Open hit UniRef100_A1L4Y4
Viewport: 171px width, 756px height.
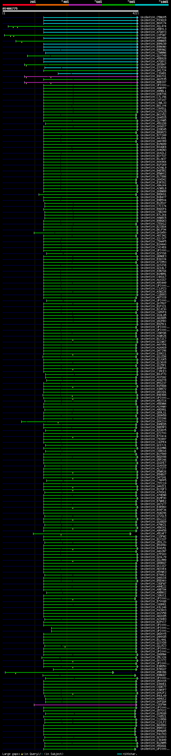tap(153, 26)
